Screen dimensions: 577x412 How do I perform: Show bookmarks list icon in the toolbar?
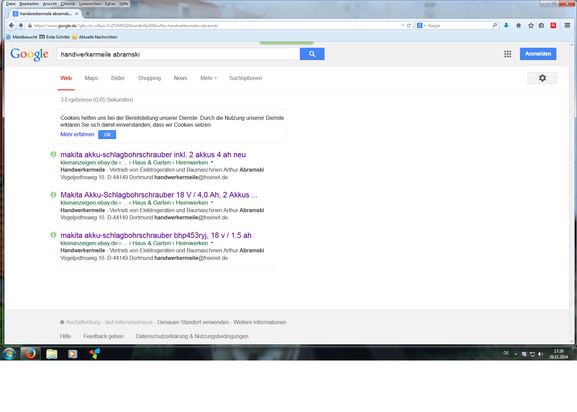pyautogui.click(x=541, y=25)
